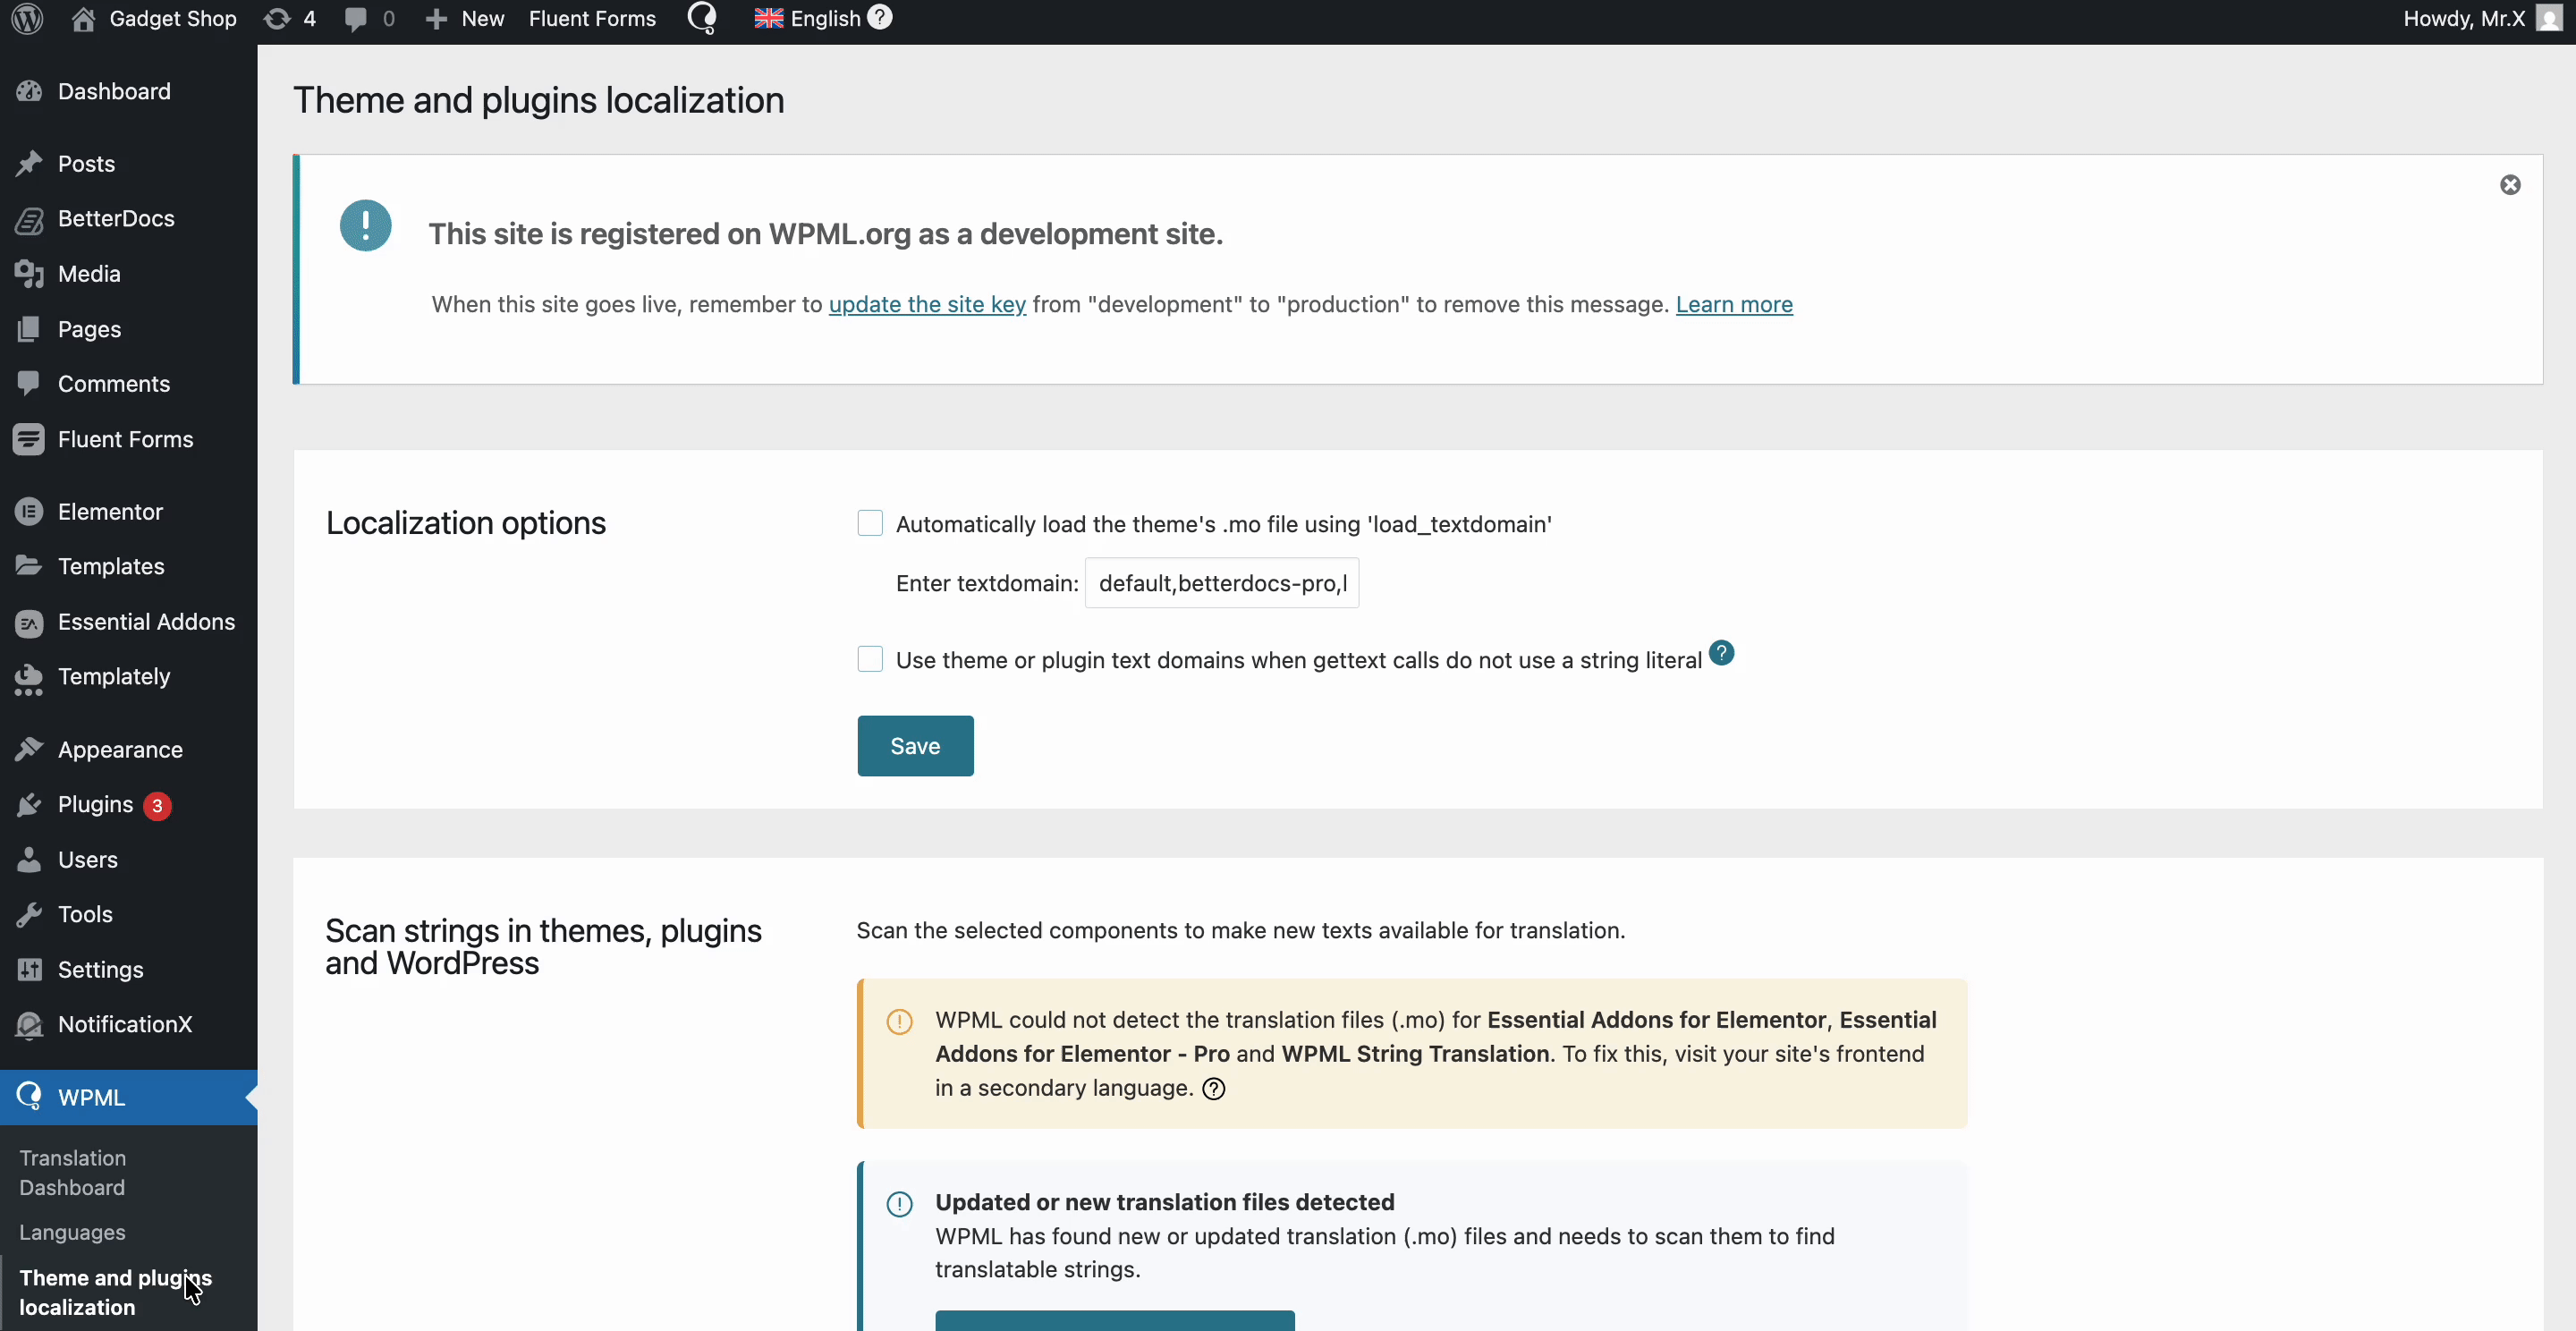
Task: Click the Elementor sidebar icon
Action: tap(30, 511)
